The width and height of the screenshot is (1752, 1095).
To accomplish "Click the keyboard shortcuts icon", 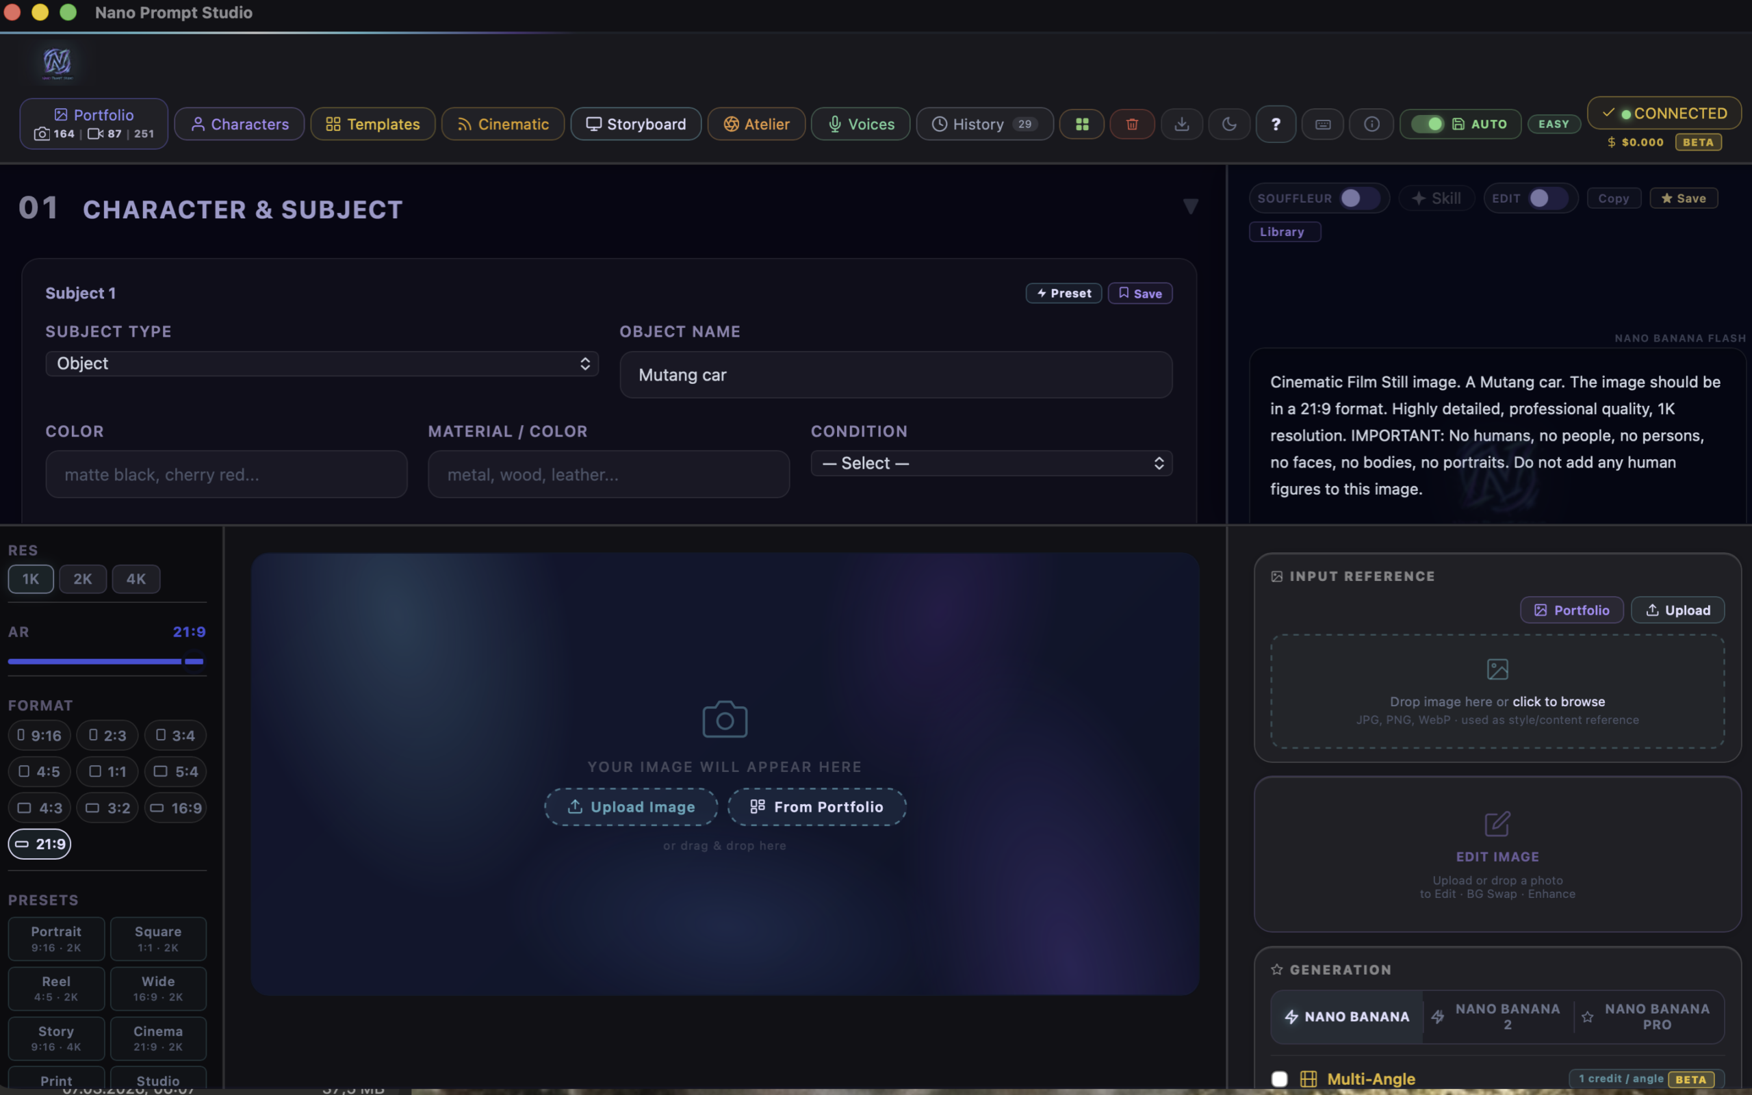I will (x=1323, y=125).
